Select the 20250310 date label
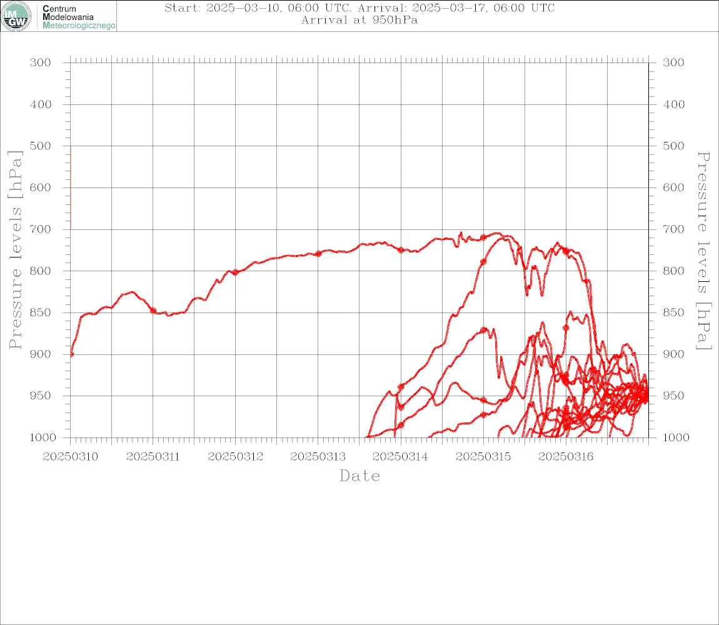The width and height of the screenshot is (719, 625). [x=70, y=457]
